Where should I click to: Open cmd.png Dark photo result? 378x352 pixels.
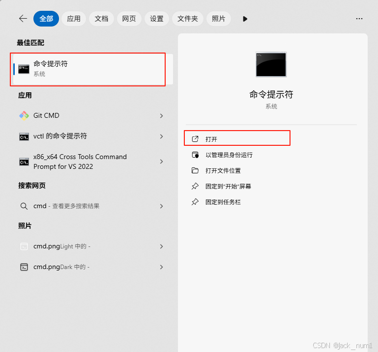click(92, 267)
